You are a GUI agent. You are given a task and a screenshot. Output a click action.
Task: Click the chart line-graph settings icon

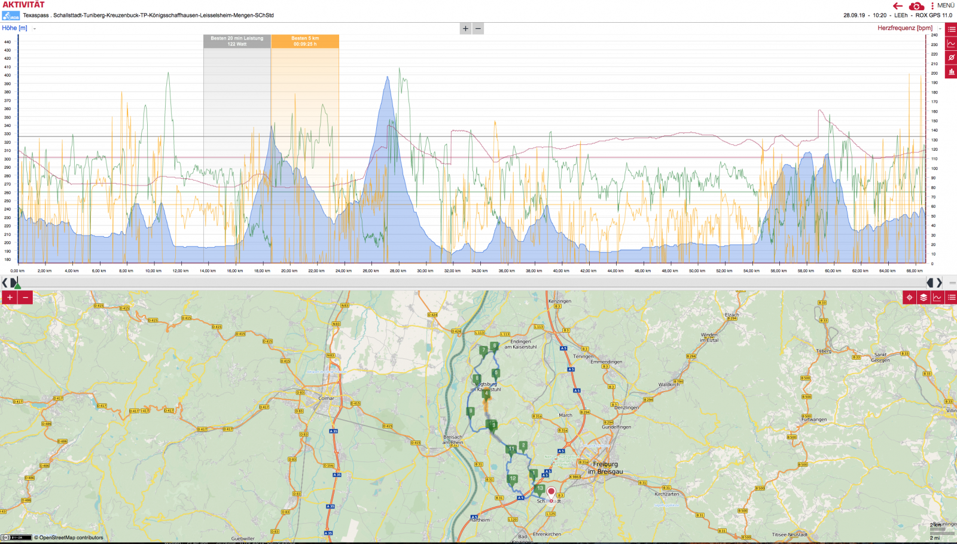coord(951,43)
